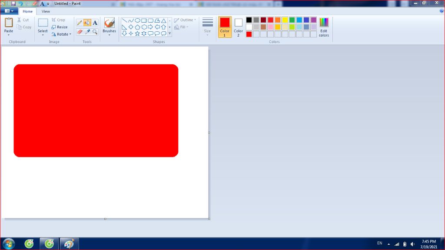
Task: Select the rounded rectangle shape
Action: coord(150,20)
